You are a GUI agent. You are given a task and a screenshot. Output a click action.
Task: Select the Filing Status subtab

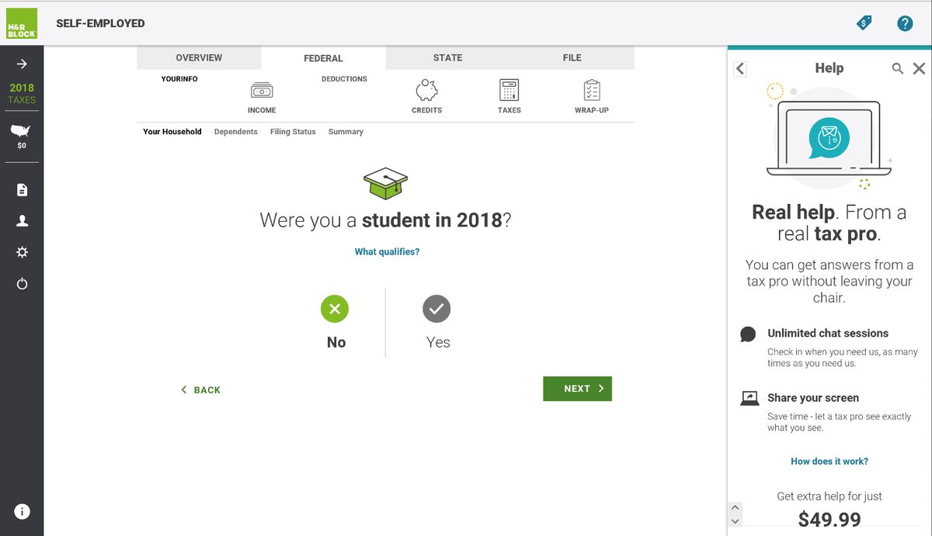click(293, 132)
